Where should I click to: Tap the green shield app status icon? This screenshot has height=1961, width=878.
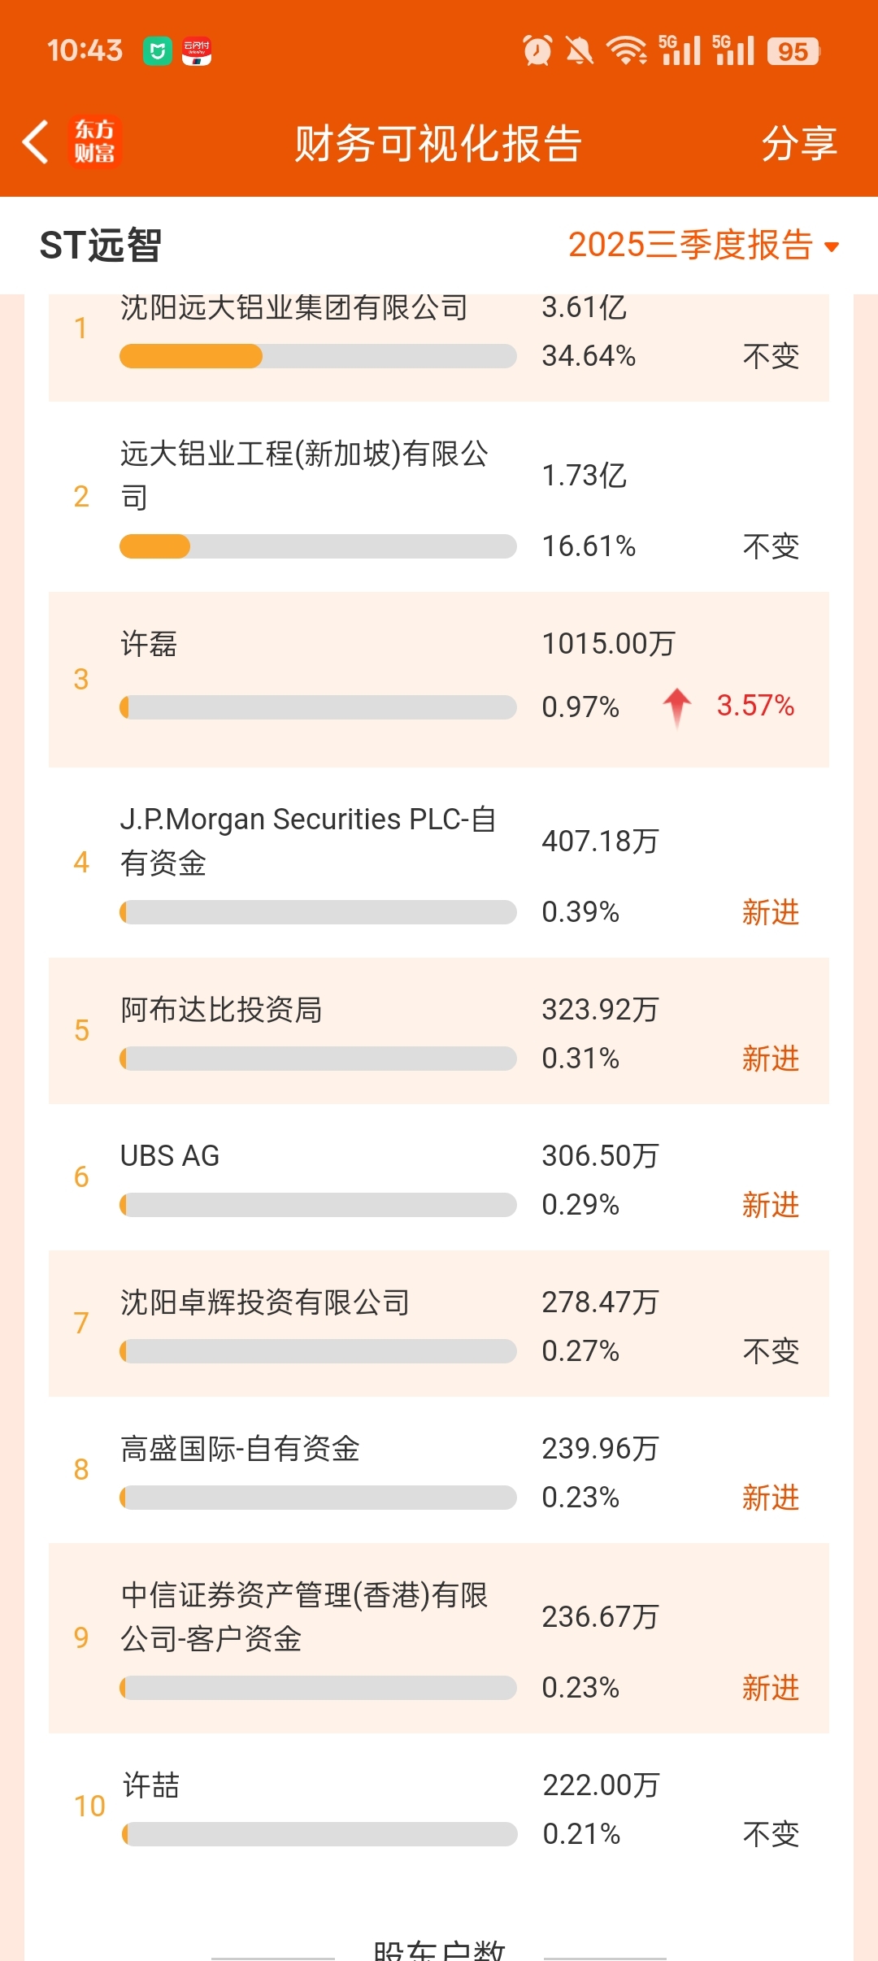click(158, 51)
